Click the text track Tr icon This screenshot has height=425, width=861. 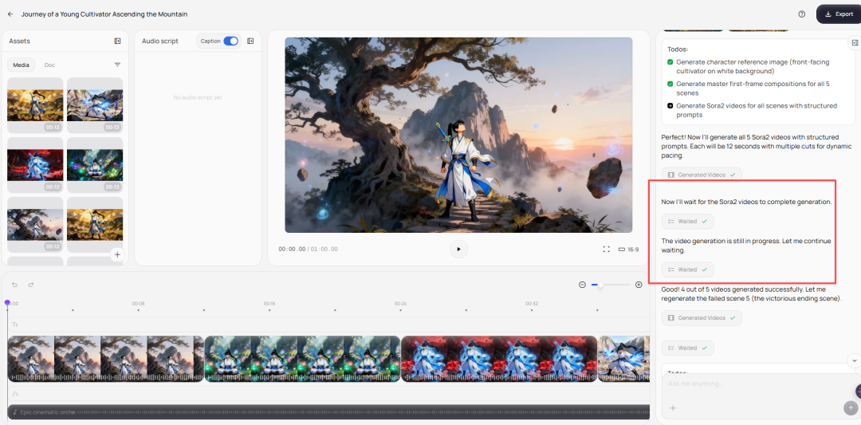[x=15, y=325]
